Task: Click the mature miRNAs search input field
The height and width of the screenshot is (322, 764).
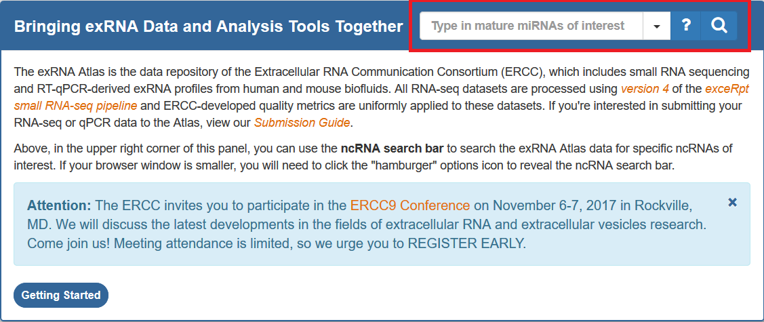Action: click(531, 26)
